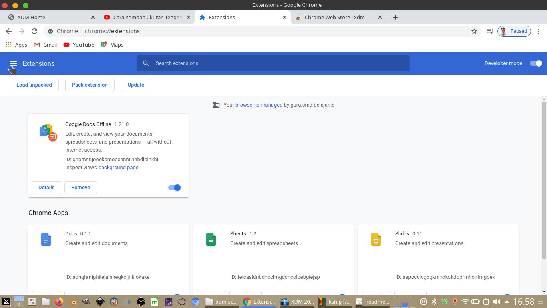Disable Google Docs Offline extension toggle
The height and width of the screenshot is (308, 547).
pos(175,188)
